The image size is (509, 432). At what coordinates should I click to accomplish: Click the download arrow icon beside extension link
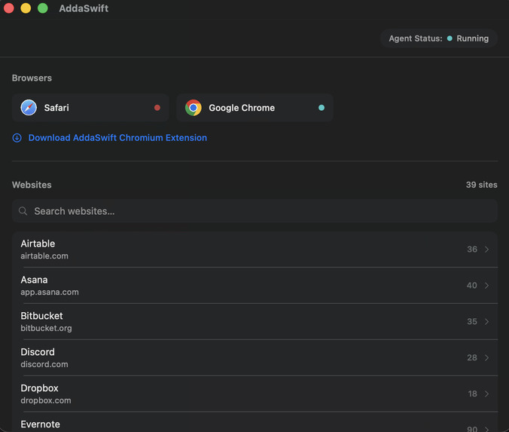point(17,138)
